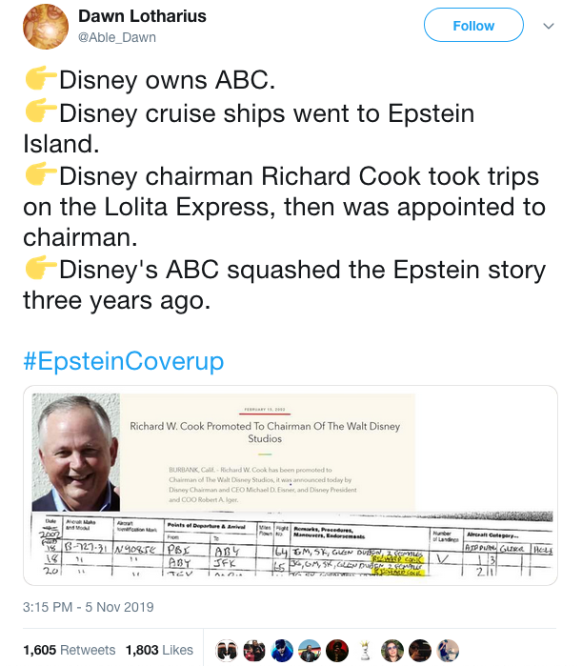This screenshot has width=582, height=666.
Task: Click the Richard W. Cook headshot photo
Action: pos(72,454)
